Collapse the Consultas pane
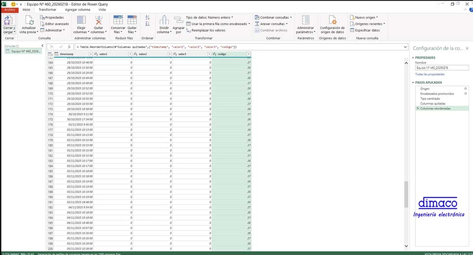Image resolution: width=473 pixels, height=255 pixels. (43, 46)
